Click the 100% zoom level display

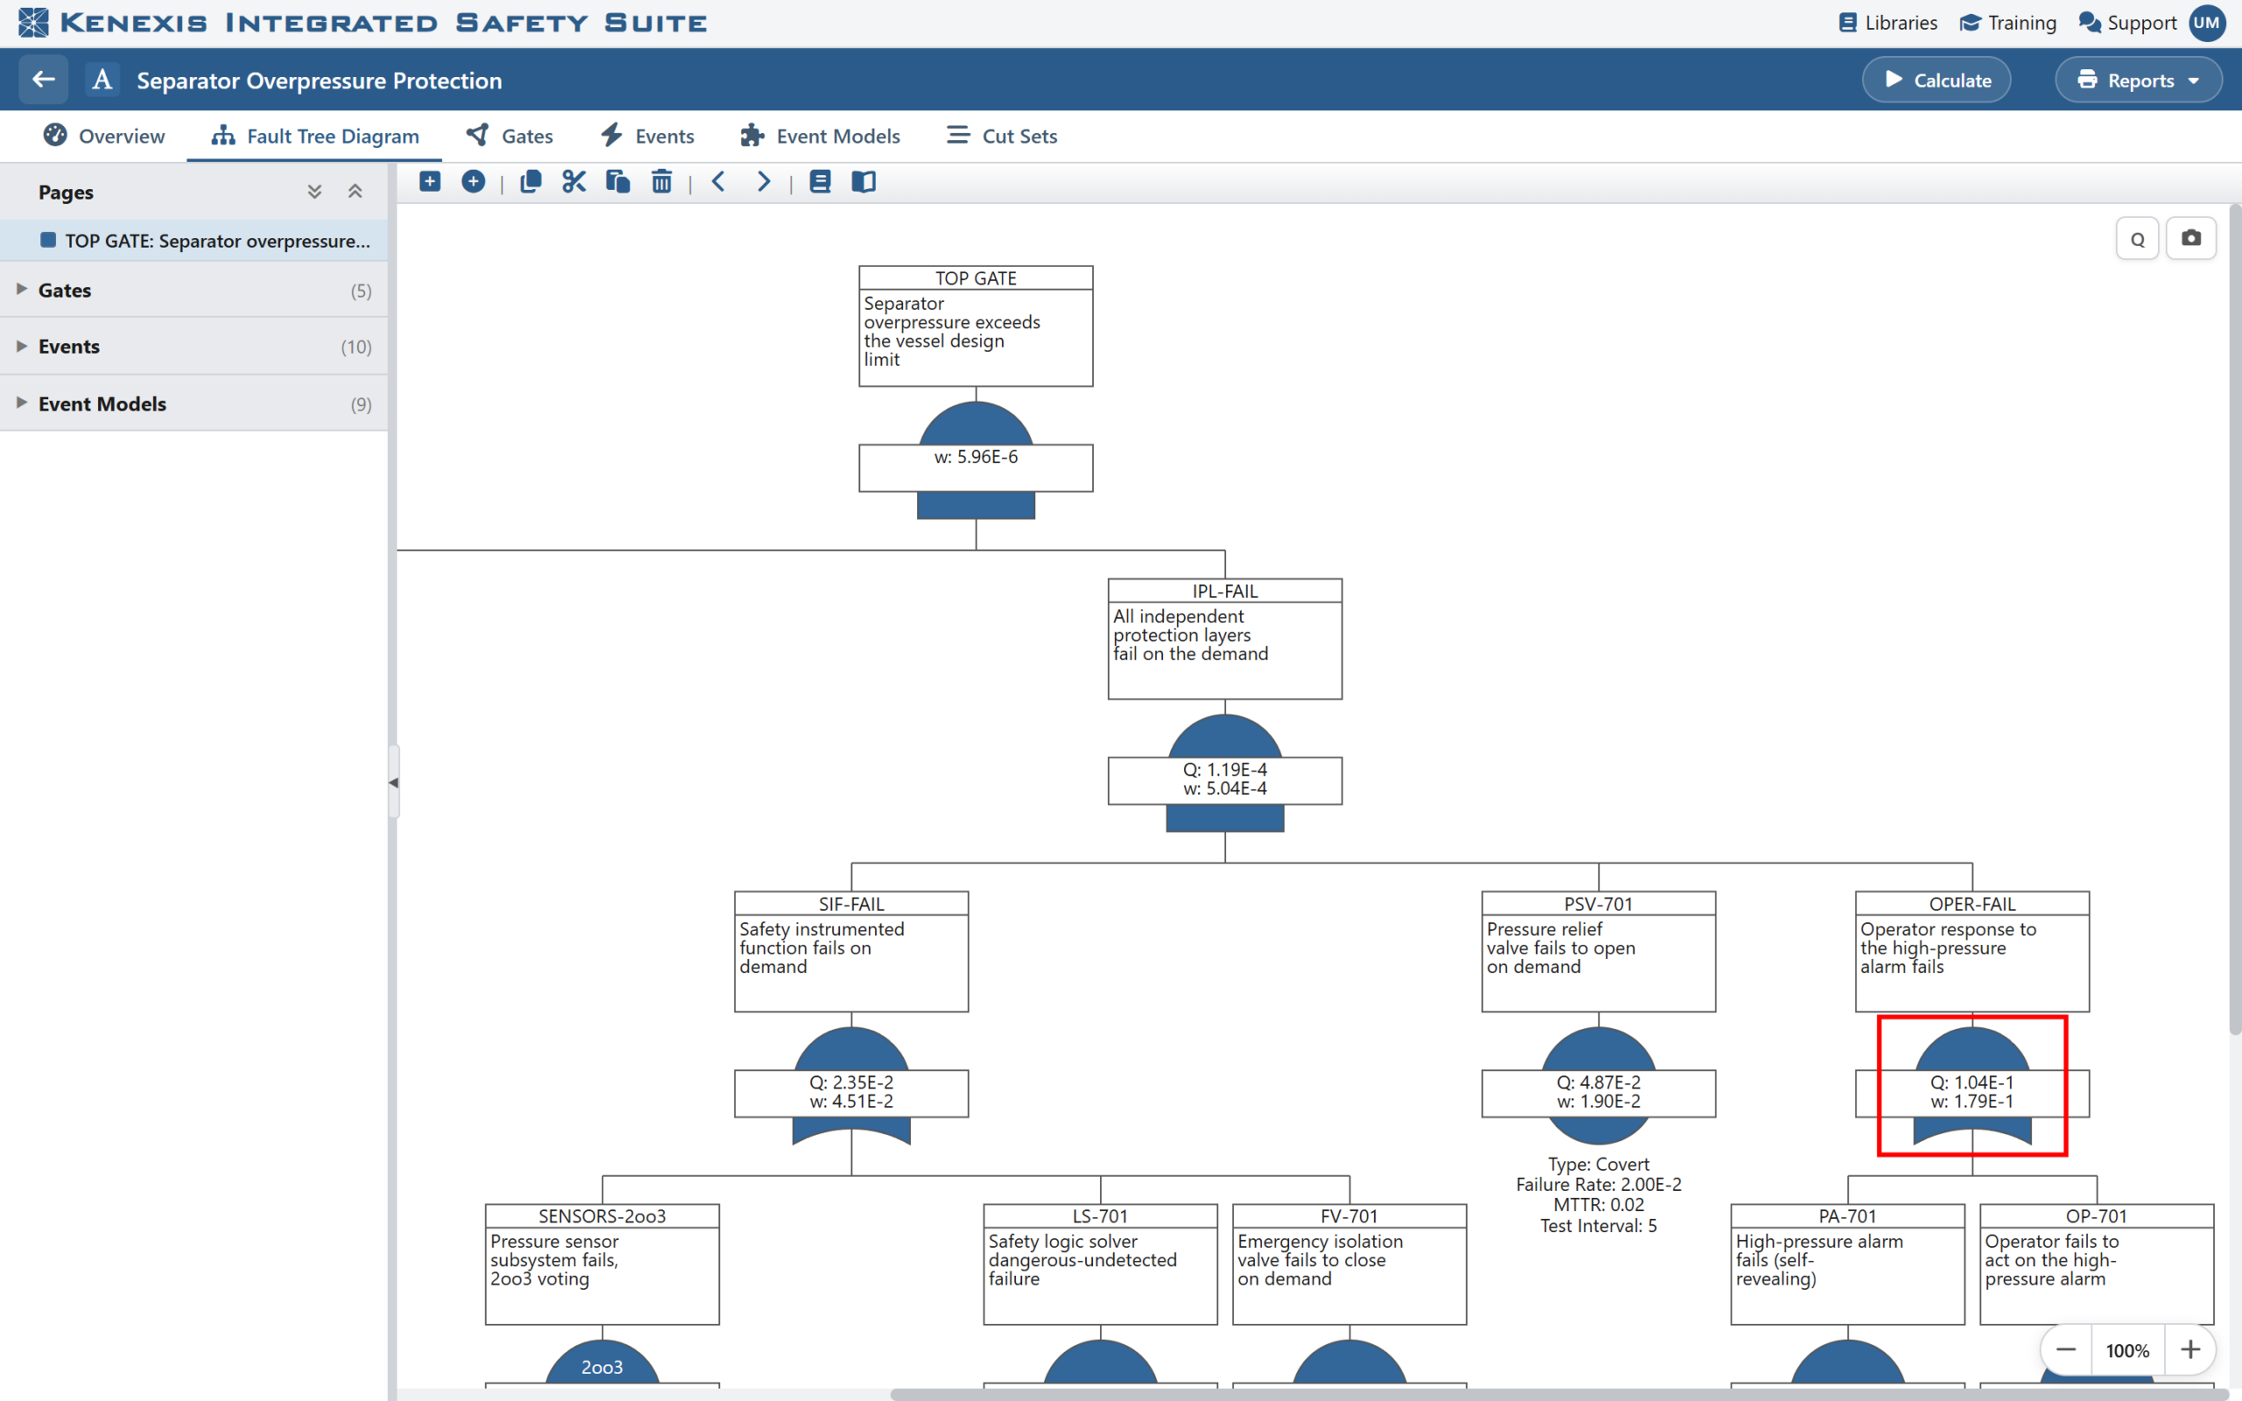[2127, 1351]
